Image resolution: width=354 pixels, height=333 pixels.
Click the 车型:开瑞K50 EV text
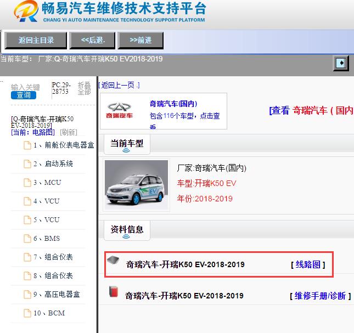pyautogui.click(x=206, y=183)
